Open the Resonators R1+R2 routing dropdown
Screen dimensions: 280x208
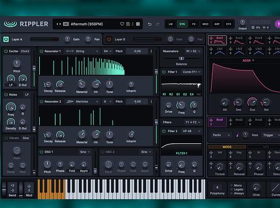click(193, 51)
